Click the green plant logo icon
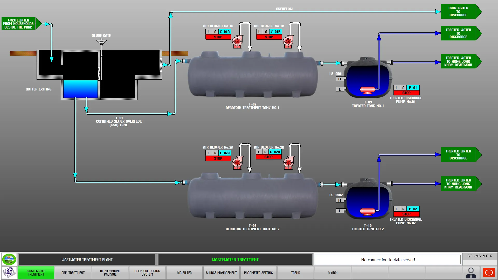 coord(9,259)
